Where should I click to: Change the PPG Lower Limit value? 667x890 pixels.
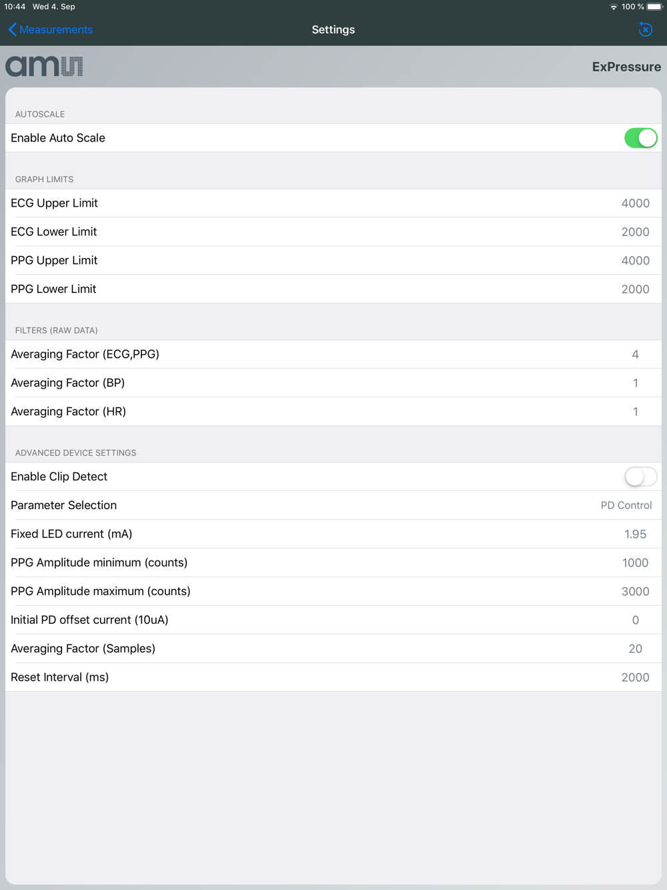tap(635, 290)
